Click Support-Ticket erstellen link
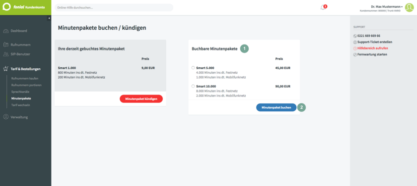The height and width of the screenshot is (186, 417). pos(375,42)
